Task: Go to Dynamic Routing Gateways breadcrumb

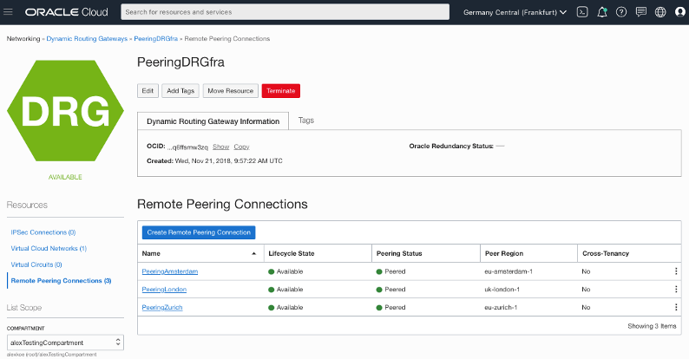Action: click(x=87, y=39)
